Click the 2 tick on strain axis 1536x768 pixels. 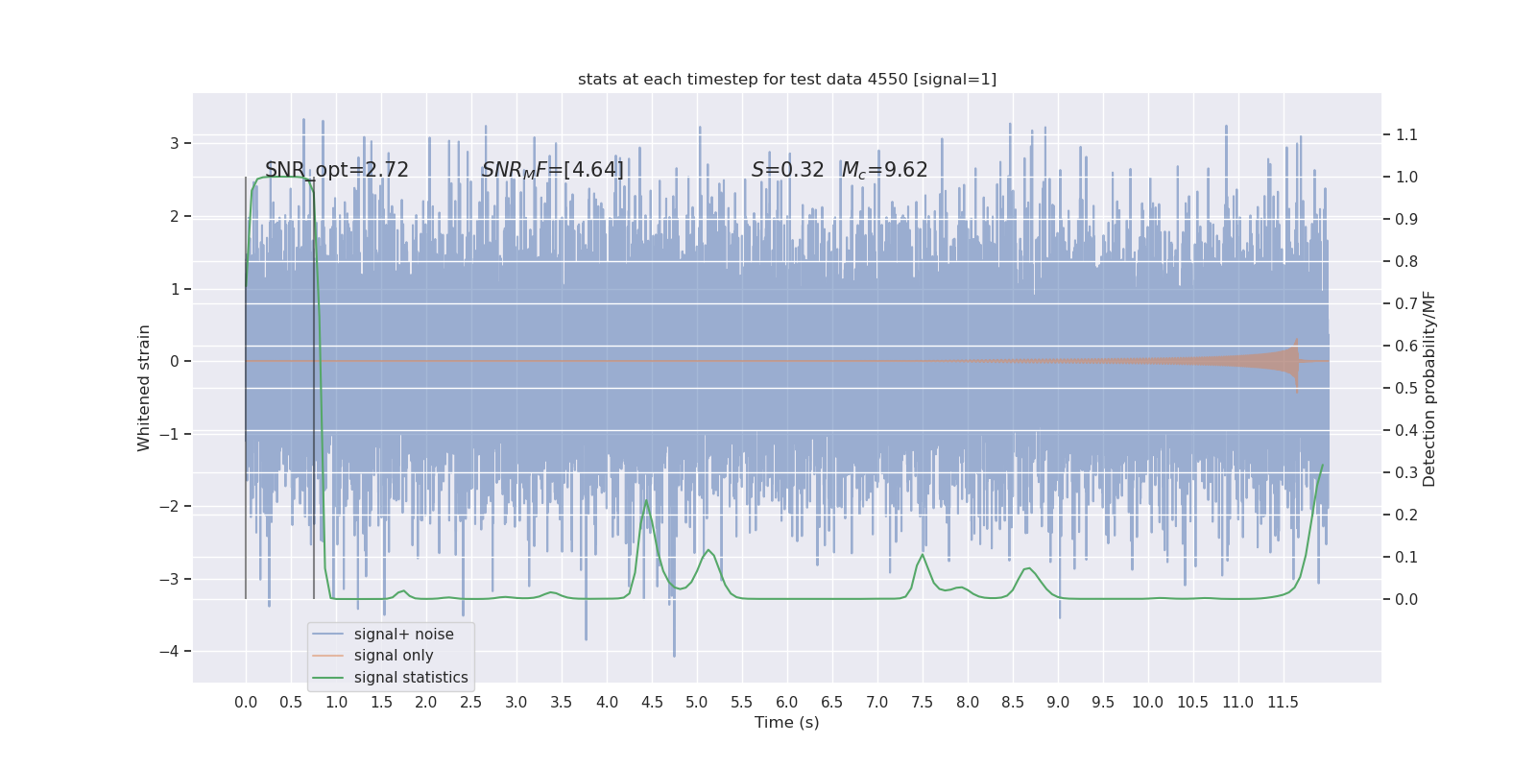tap(175, 216)
